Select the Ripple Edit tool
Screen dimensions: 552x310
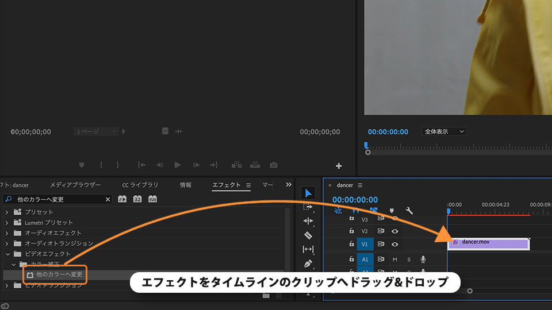[x=308, y=220]
